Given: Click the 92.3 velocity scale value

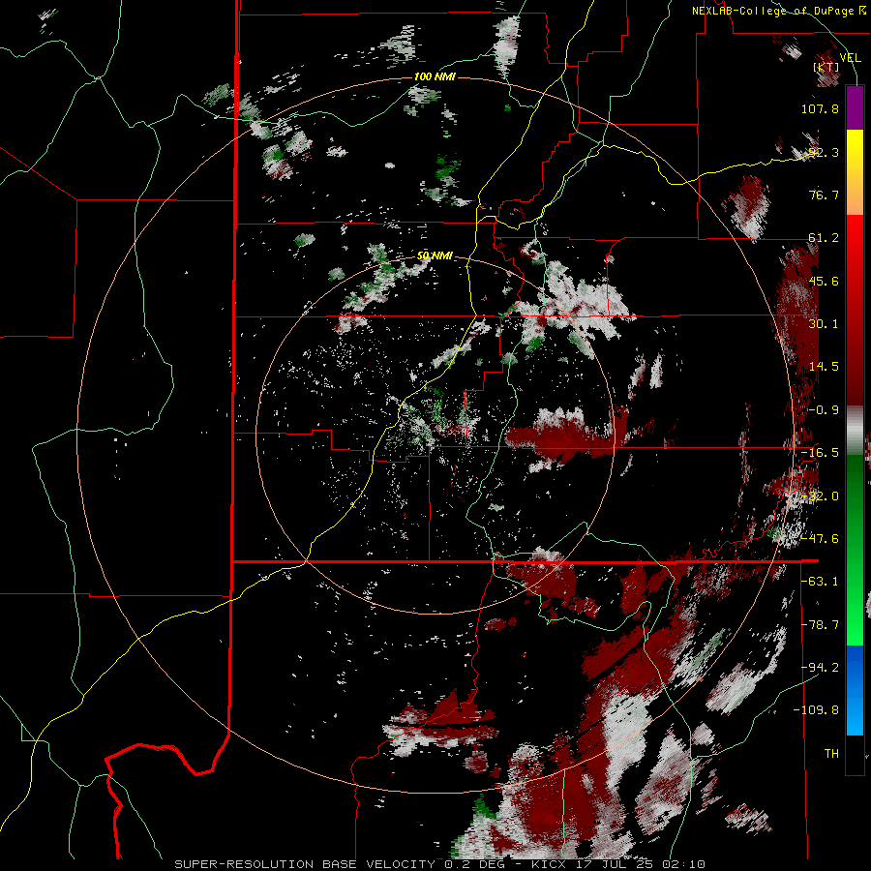Looking at the screenshot, I should (824, 152).
